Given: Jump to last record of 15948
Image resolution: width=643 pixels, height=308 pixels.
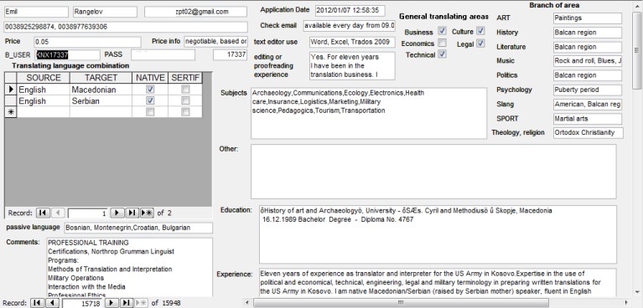Looking at the screenshot, I should (x=126, y=303).
